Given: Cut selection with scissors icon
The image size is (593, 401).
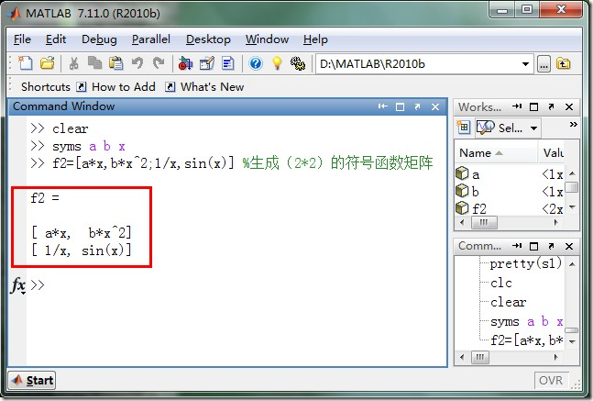Looking at the screenshot, I should pyautogui.click(x=73, y=63).
